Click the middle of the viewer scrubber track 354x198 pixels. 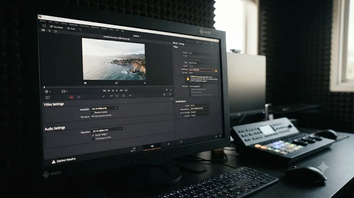point(108,87)
